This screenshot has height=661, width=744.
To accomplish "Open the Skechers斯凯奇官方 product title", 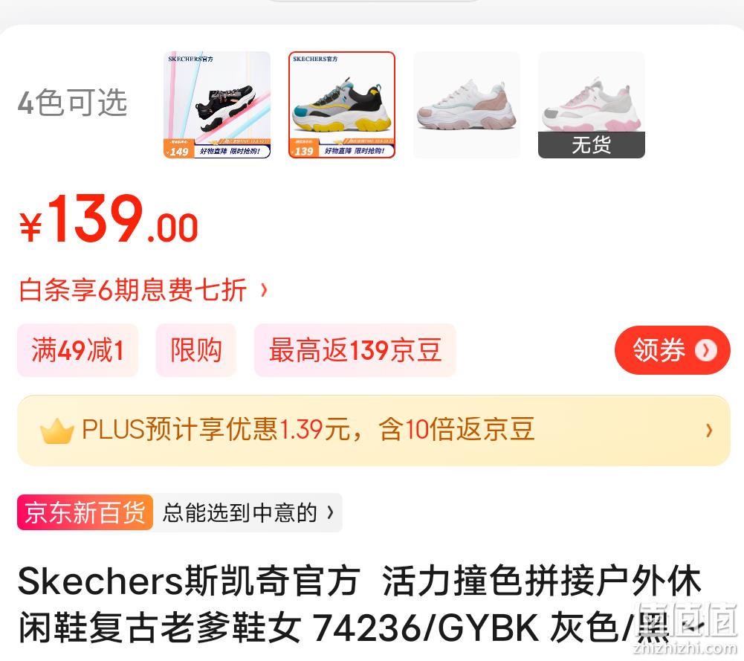I will (360, 604).
